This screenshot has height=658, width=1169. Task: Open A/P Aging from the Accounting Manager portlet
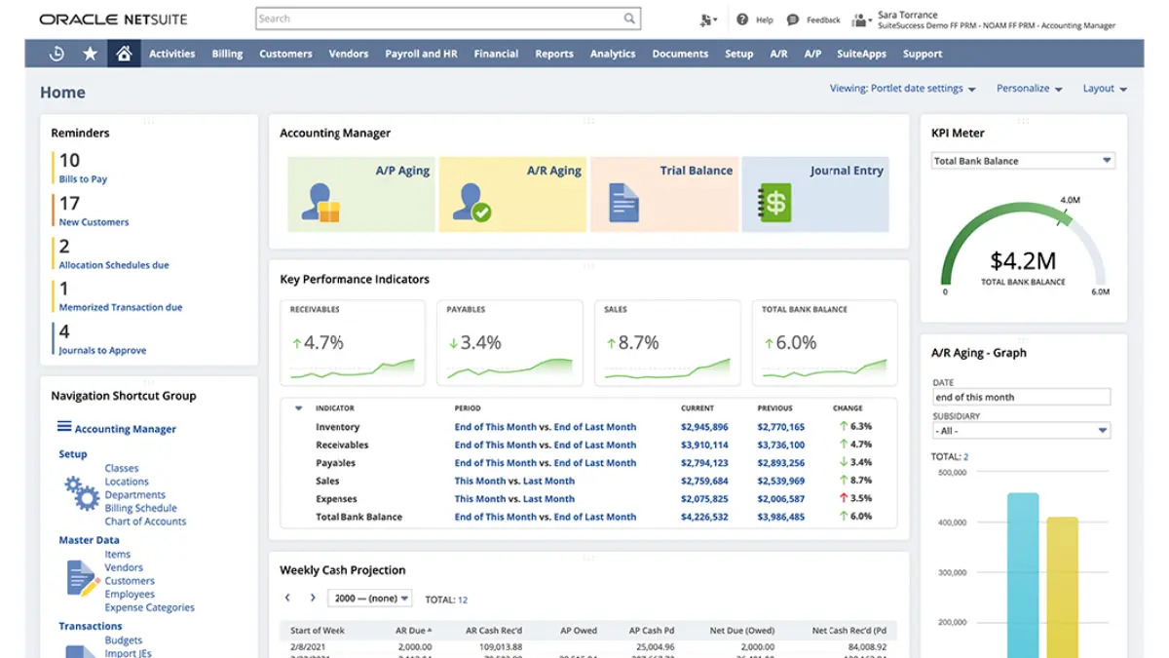(360, 194)
